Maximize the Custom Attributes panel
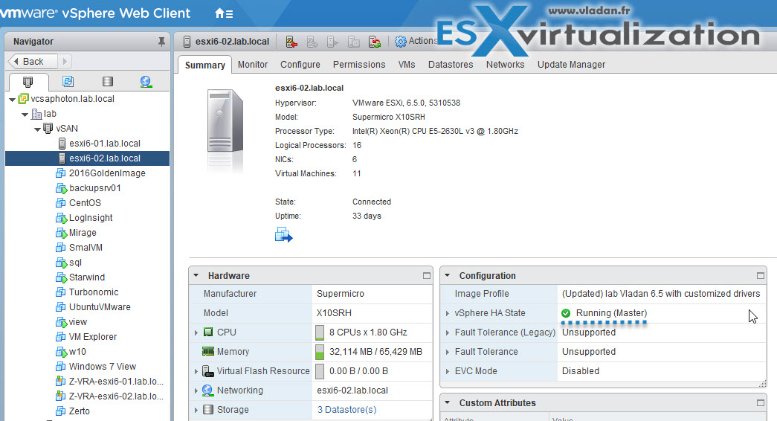 pos(761,403)
